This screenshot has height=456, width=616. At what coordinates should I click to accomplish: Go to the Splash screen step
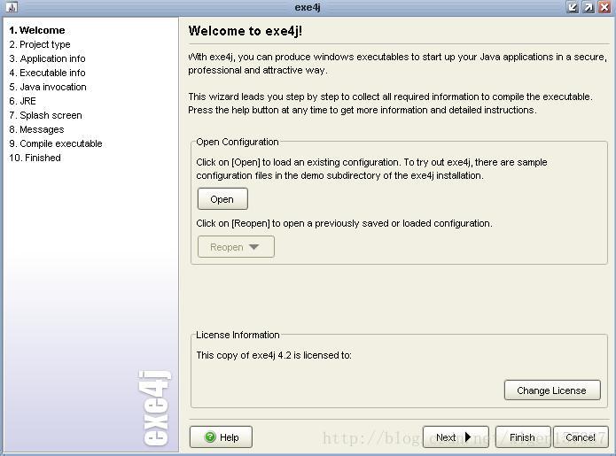45,115
